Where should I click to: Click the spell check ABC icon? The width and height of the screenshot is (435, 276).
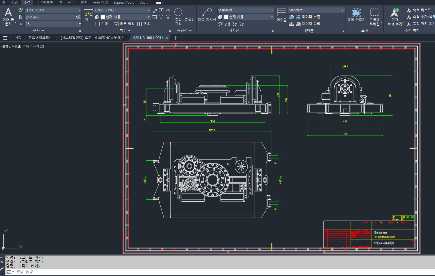[21, 10]
